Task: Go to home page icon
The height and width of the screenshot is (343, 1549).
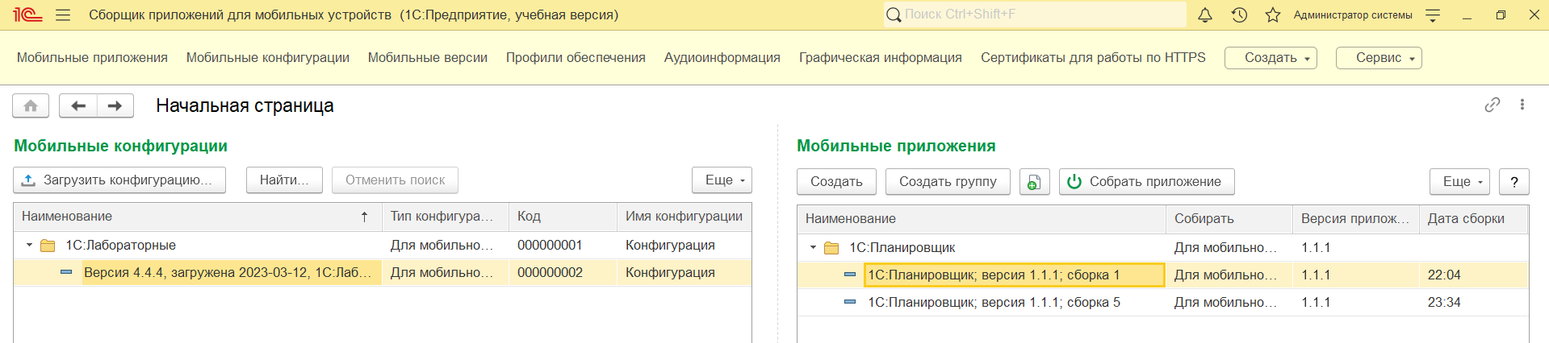Action: click(31, 105)
